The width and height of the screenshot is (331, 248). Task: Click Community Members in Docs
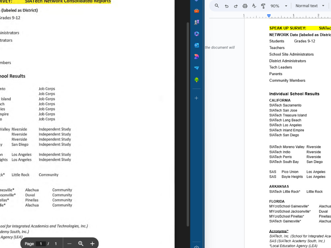tap(287, 80)
